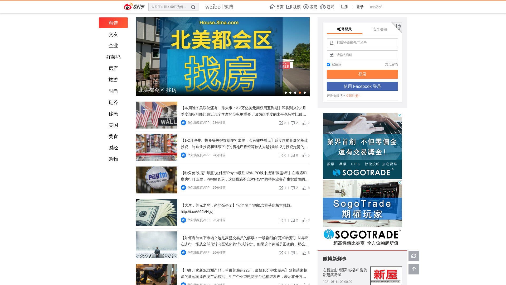Click the orange 登录 button
The width and height of the screenshot is (506, 285).
(x=362, y=74)
